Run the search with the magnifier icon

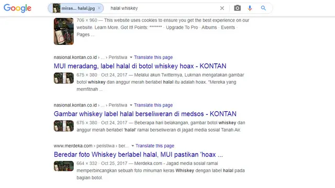263,8
